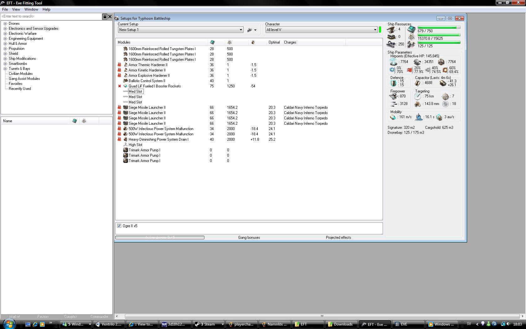Click the shield hitpoints icon
This screenshot has width=526, height=329.
(394, 62)
